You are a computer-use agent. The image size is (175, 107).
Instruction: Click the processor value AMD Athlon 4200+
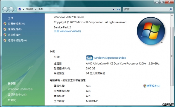(x=122, y=64)
